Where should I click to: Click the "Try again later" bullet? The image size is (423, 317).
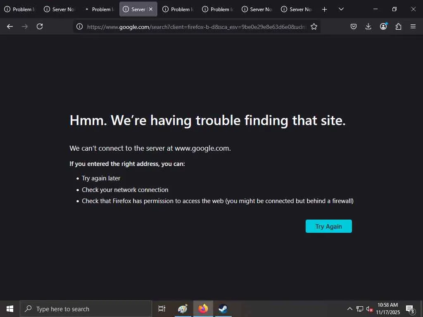pyautogui.click(x=101, y=178)
